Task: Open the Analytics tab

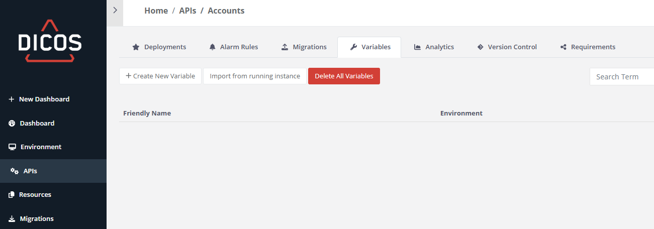Action: [439, 47]
